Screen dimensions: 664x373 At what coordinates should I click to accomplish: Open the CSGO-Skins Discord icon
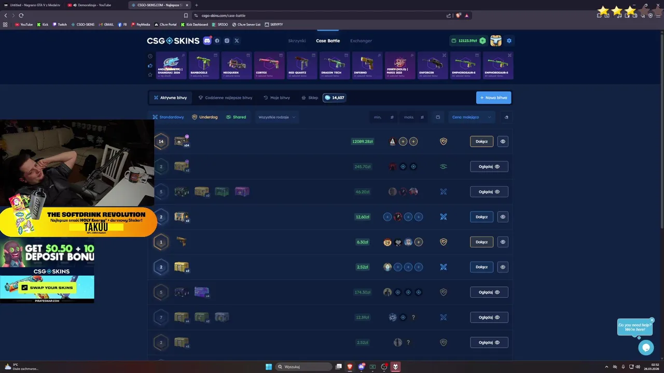(207, 40)
